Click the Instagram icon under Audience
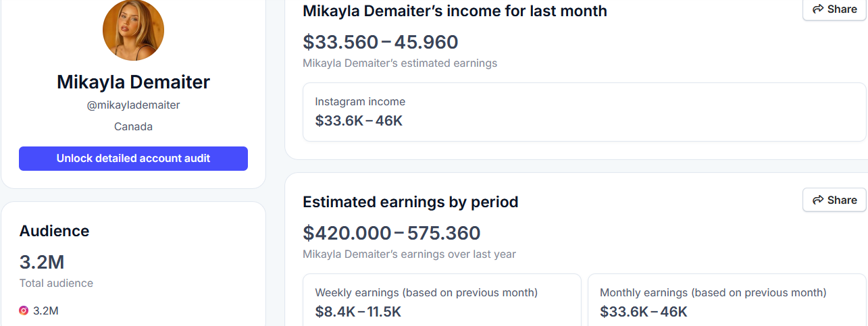The height and width of the screenshot is (326, 868). coord(24,310)
